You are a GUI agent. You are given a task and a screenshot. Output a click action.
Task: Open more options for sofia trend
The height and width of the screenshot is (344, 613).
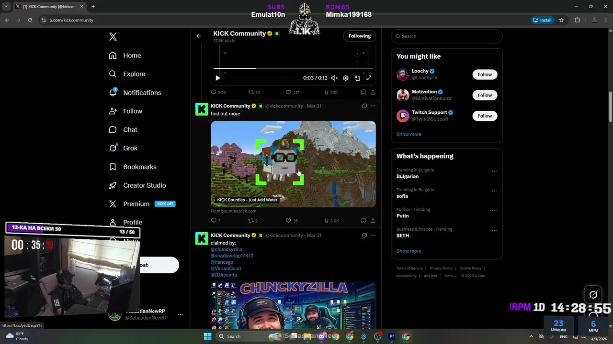click(x=494, y=191)
